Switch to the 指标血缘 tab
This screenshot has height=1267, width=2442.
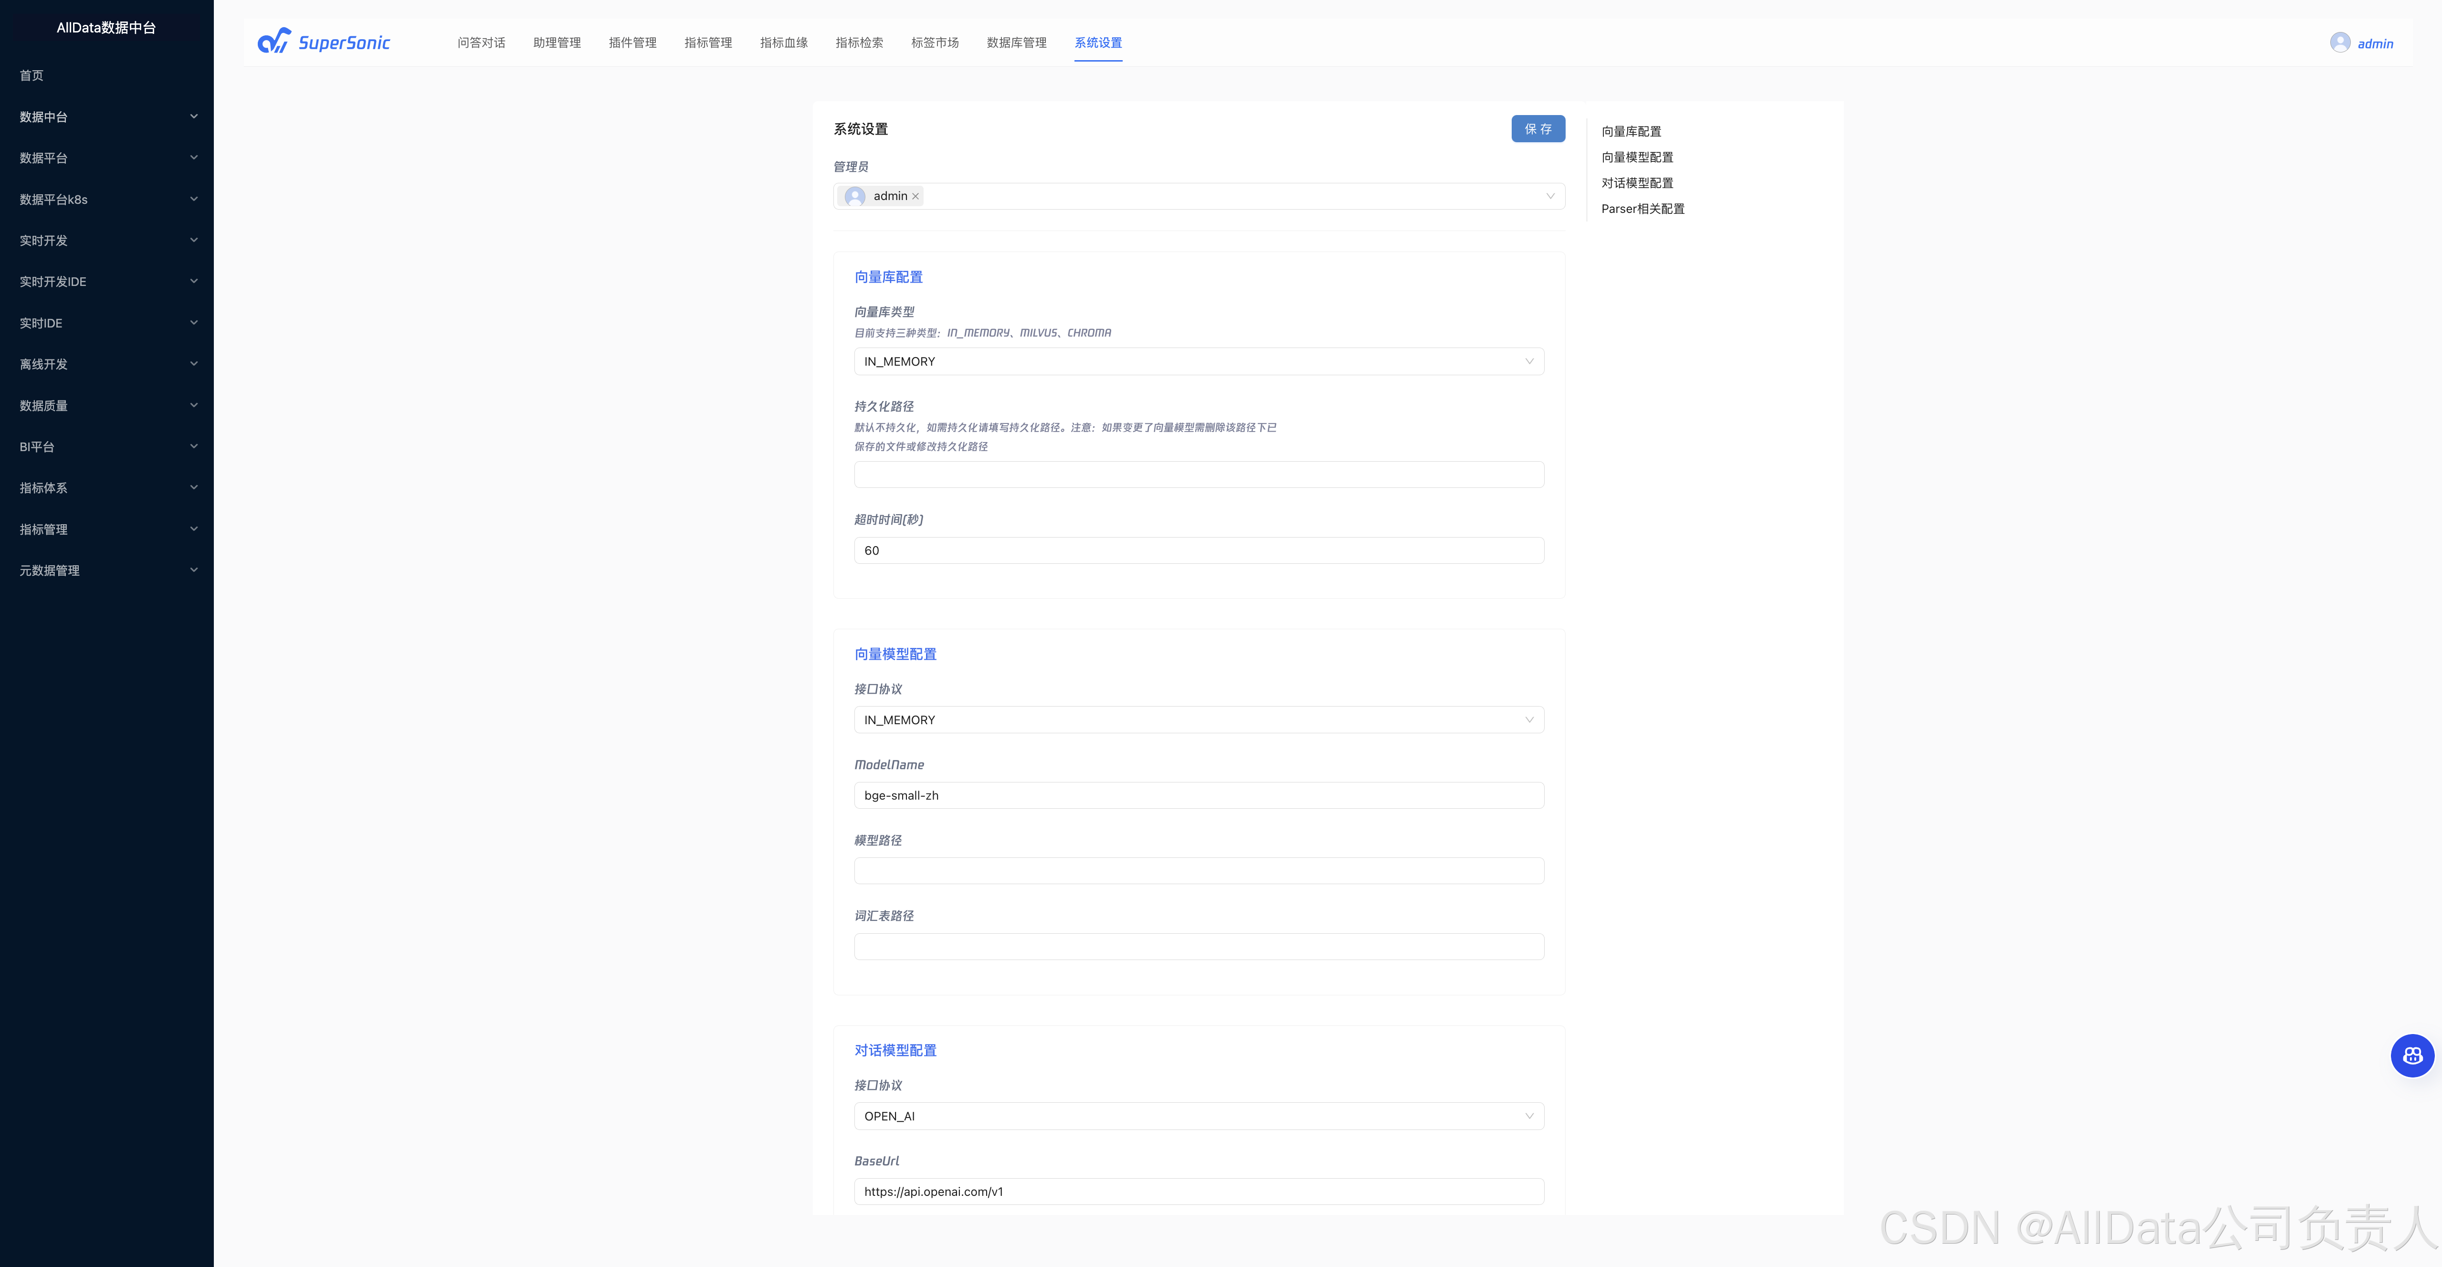[x=783, y=42]
